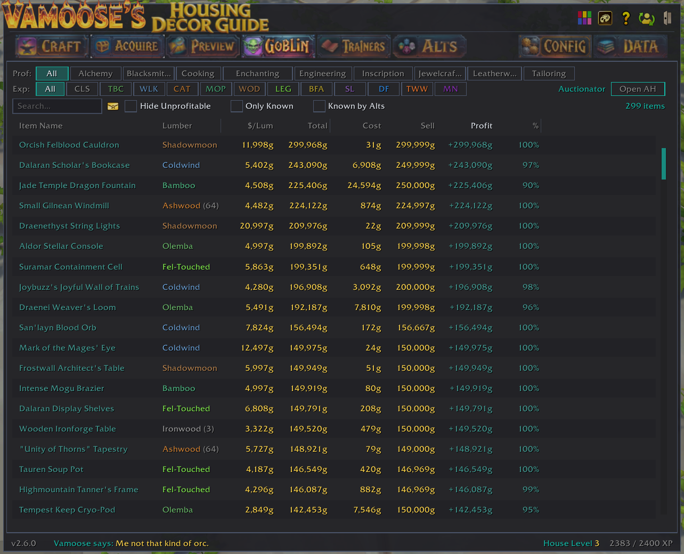Open the Trainers tab
This screenshot has height=554, width=684.
(x=353, y=46)
